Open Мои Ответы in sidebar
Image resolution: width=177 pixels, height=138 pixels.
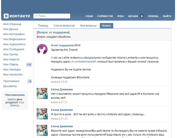pos(11,65)
